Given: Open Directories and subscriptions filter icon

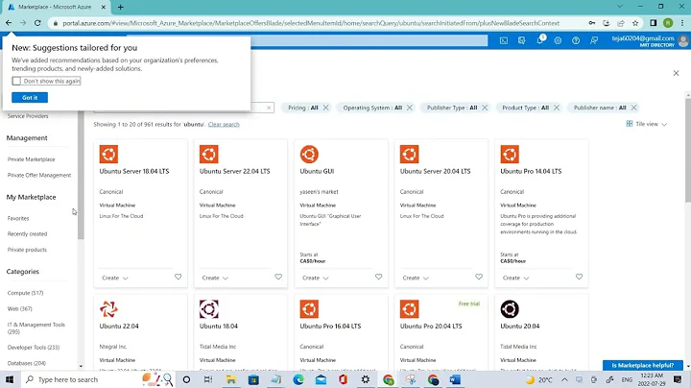Looking at the screenshot, I should tap(522, 40).
